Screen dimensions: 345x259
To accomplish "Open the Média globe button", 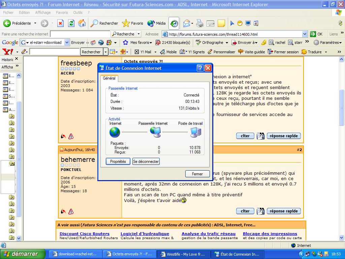I will [x=156, y=23].
